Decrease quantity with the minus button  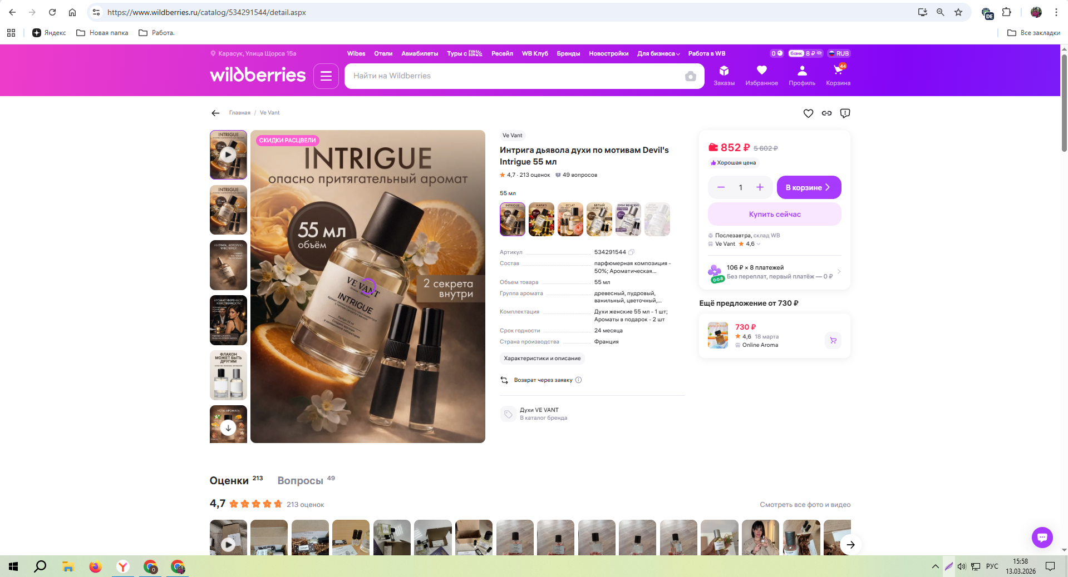point(721,187)
